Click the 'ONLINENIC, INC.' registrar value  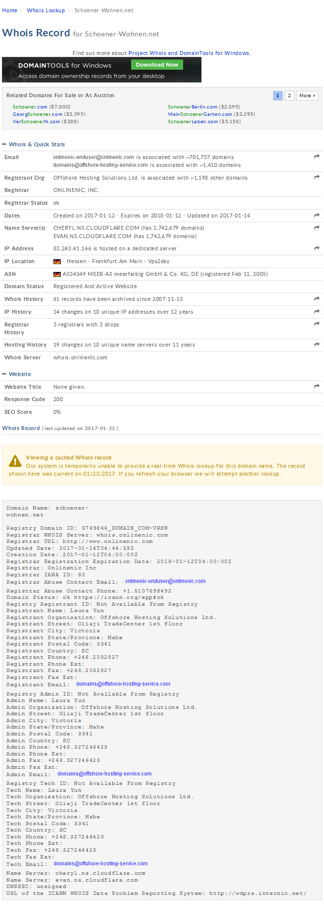click(76, 190)
